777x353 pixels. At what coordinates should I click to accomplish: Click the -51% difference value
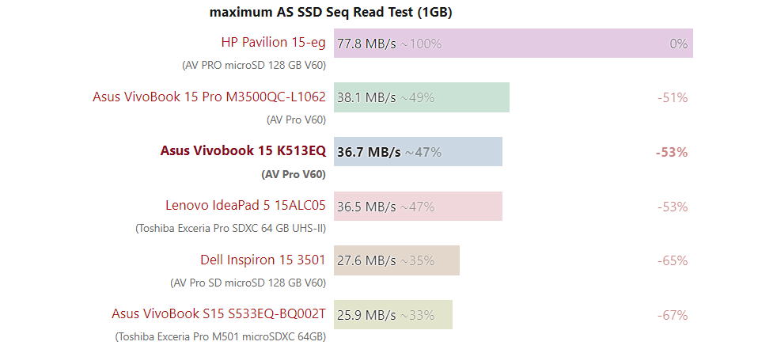pyautogui.click(x=672, y=98)
